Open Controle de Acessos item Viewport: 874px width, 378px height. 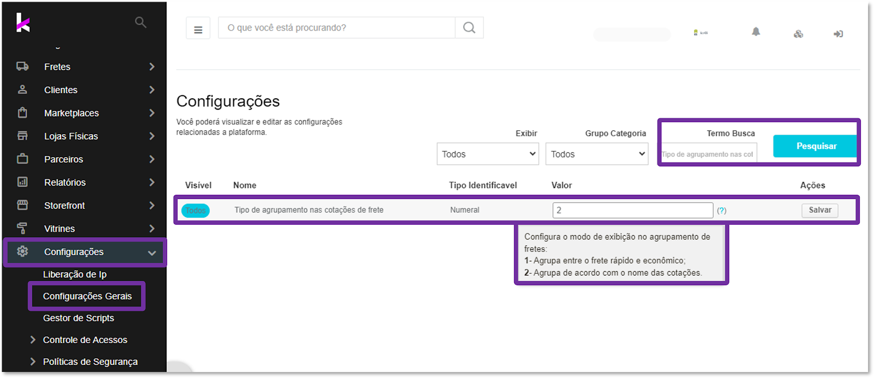pos(85,340)
